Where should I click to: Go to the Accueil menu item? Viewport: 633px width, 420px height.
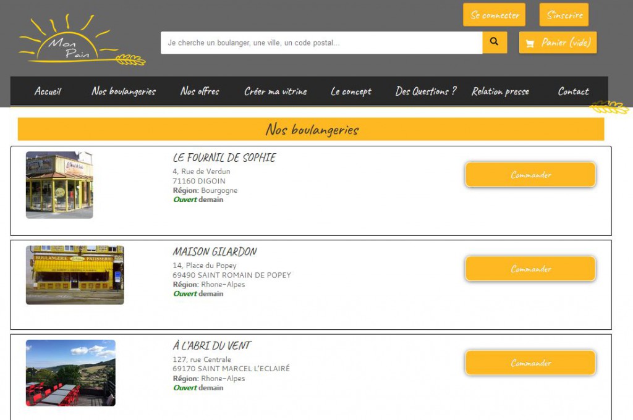point(48,91)
